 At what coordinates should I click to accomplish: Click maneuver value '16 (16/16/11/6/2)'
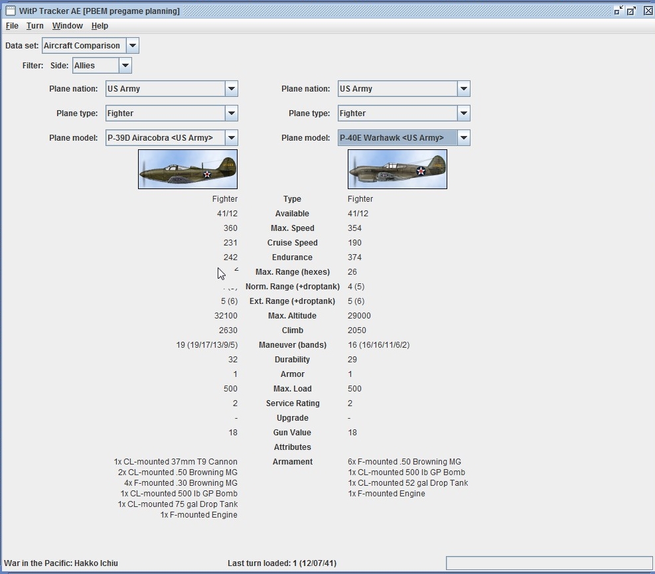click(x=378, y=345)
